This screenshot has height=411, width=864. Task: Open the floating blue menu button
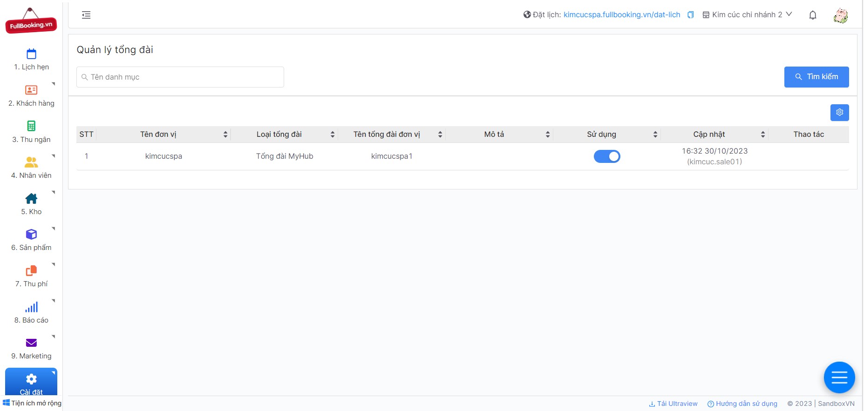839,377
